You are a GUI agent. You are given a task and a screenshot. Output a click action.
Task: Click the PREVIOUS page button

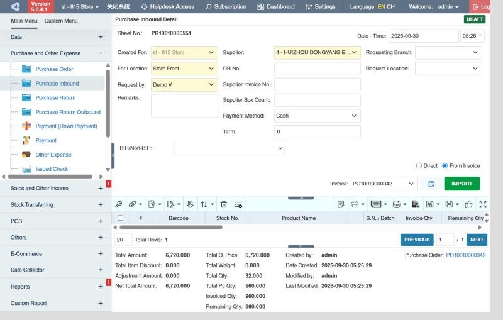[x=417, y=240]
